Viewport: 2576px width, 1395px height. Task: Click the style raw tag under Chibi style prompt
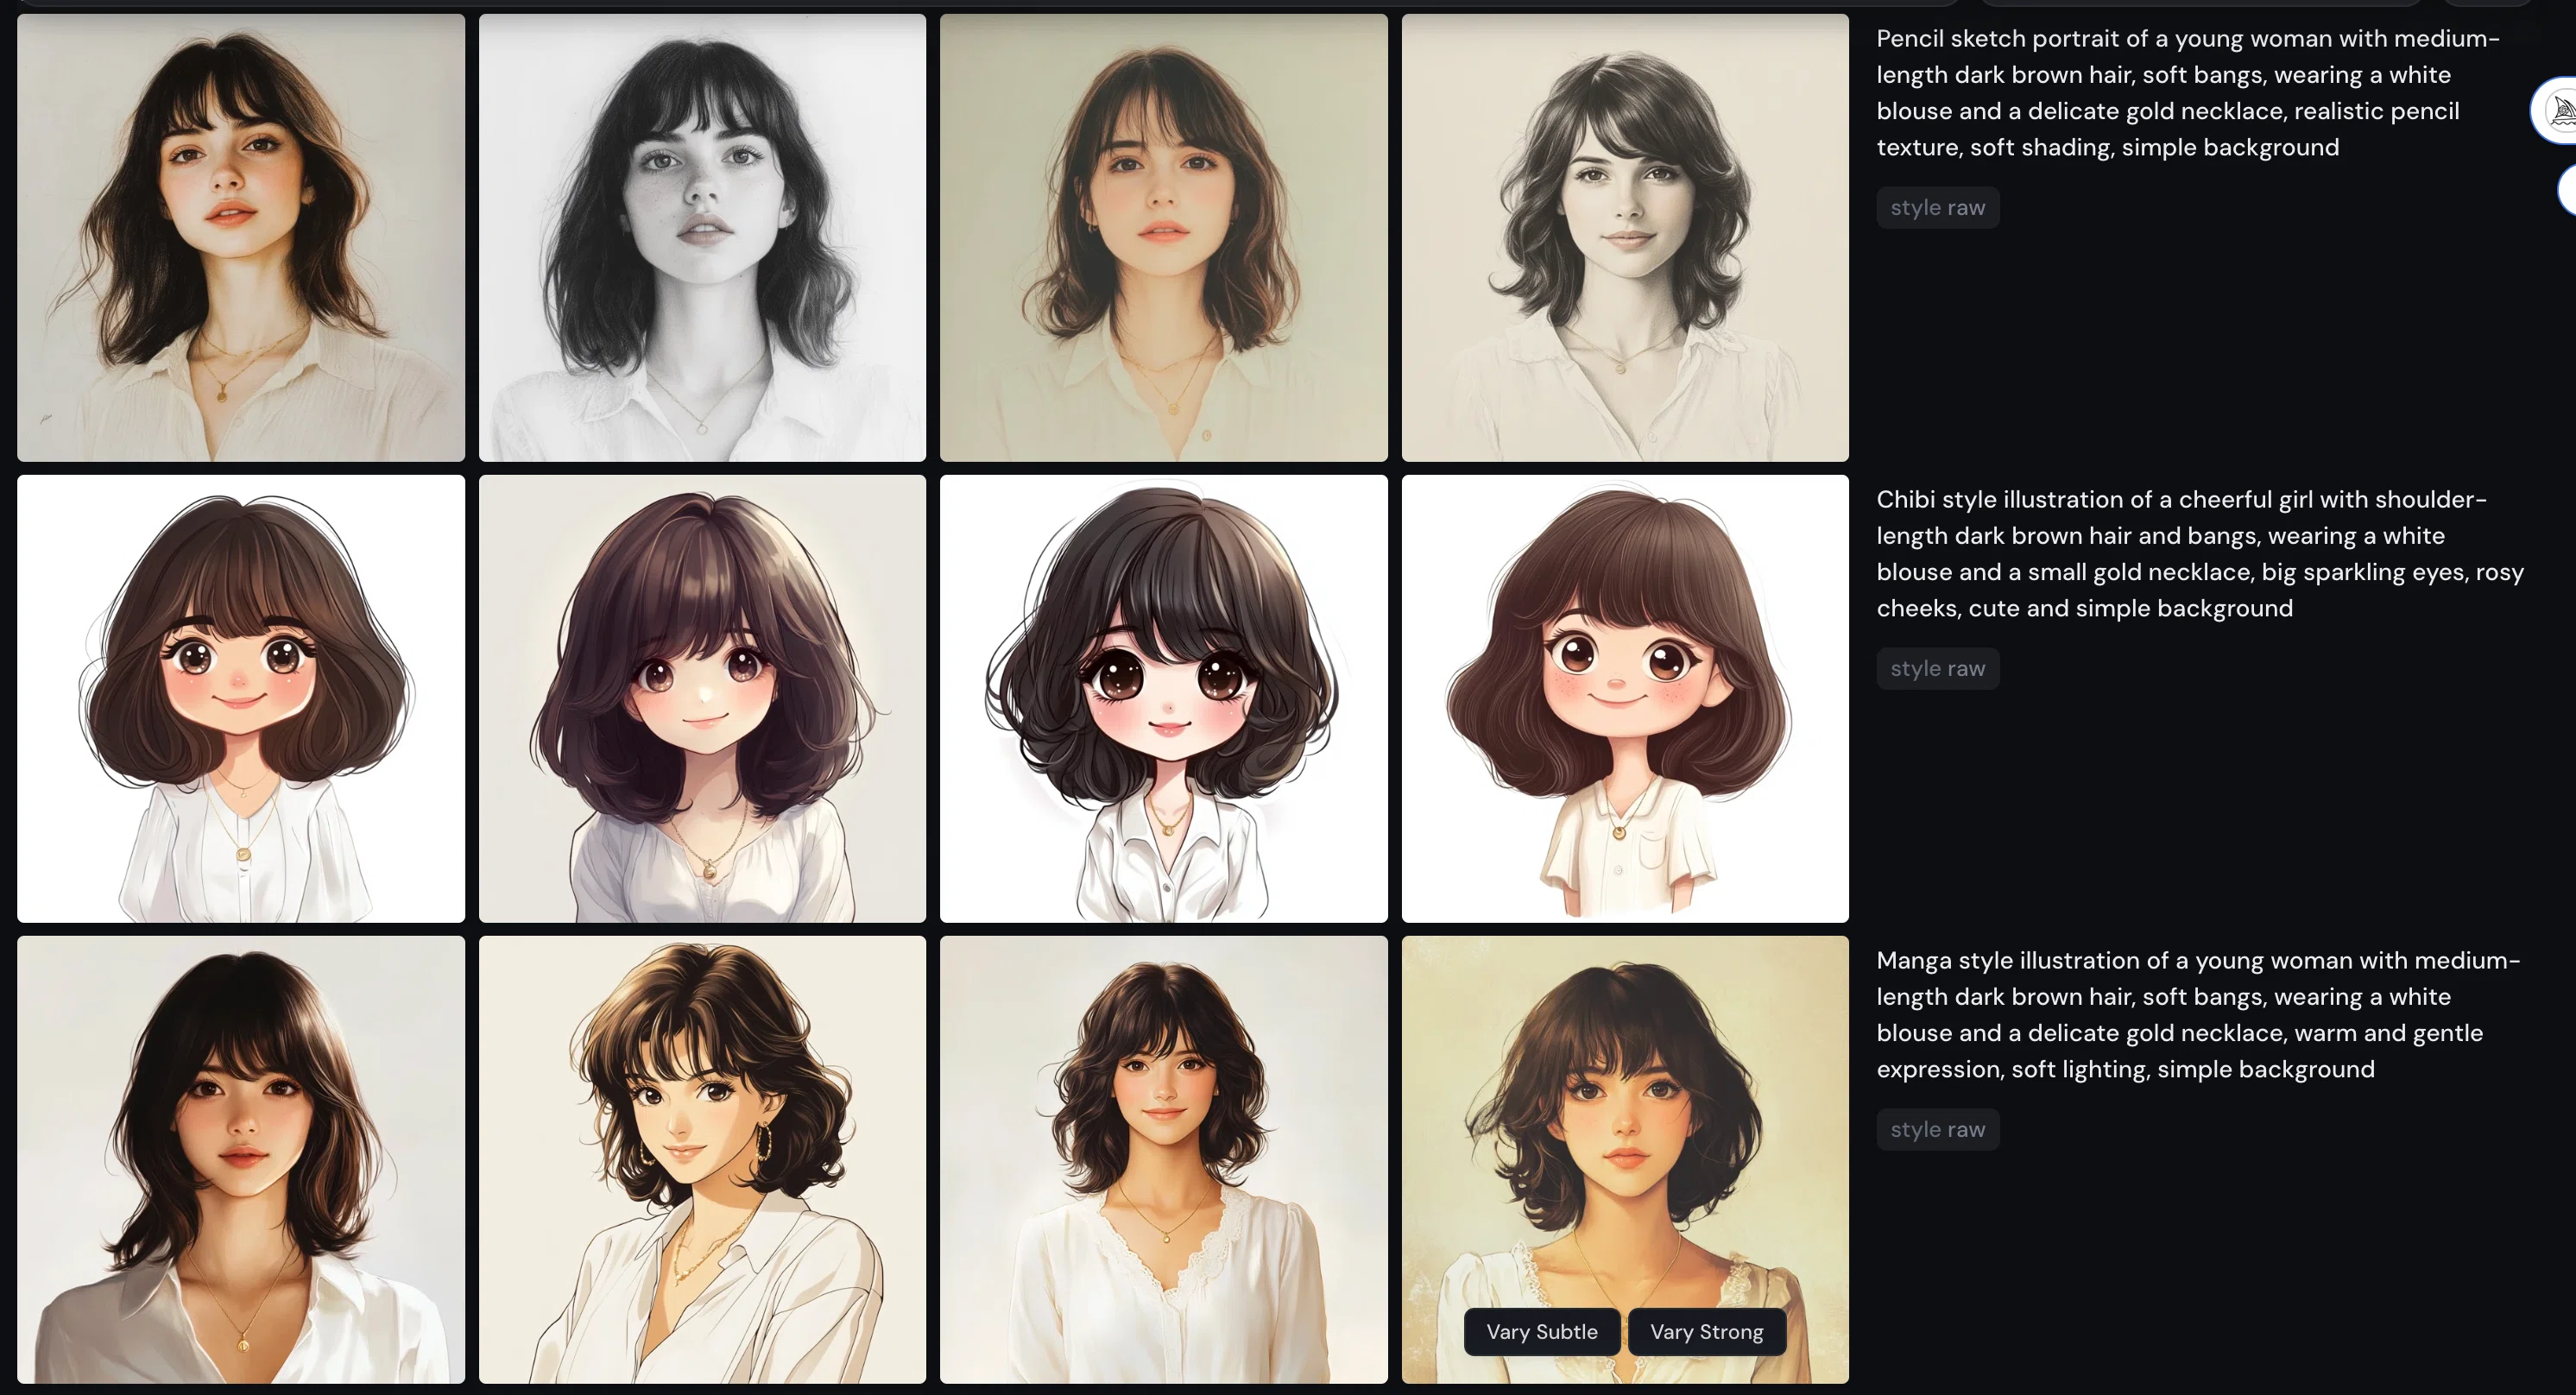click(1937, 668)
